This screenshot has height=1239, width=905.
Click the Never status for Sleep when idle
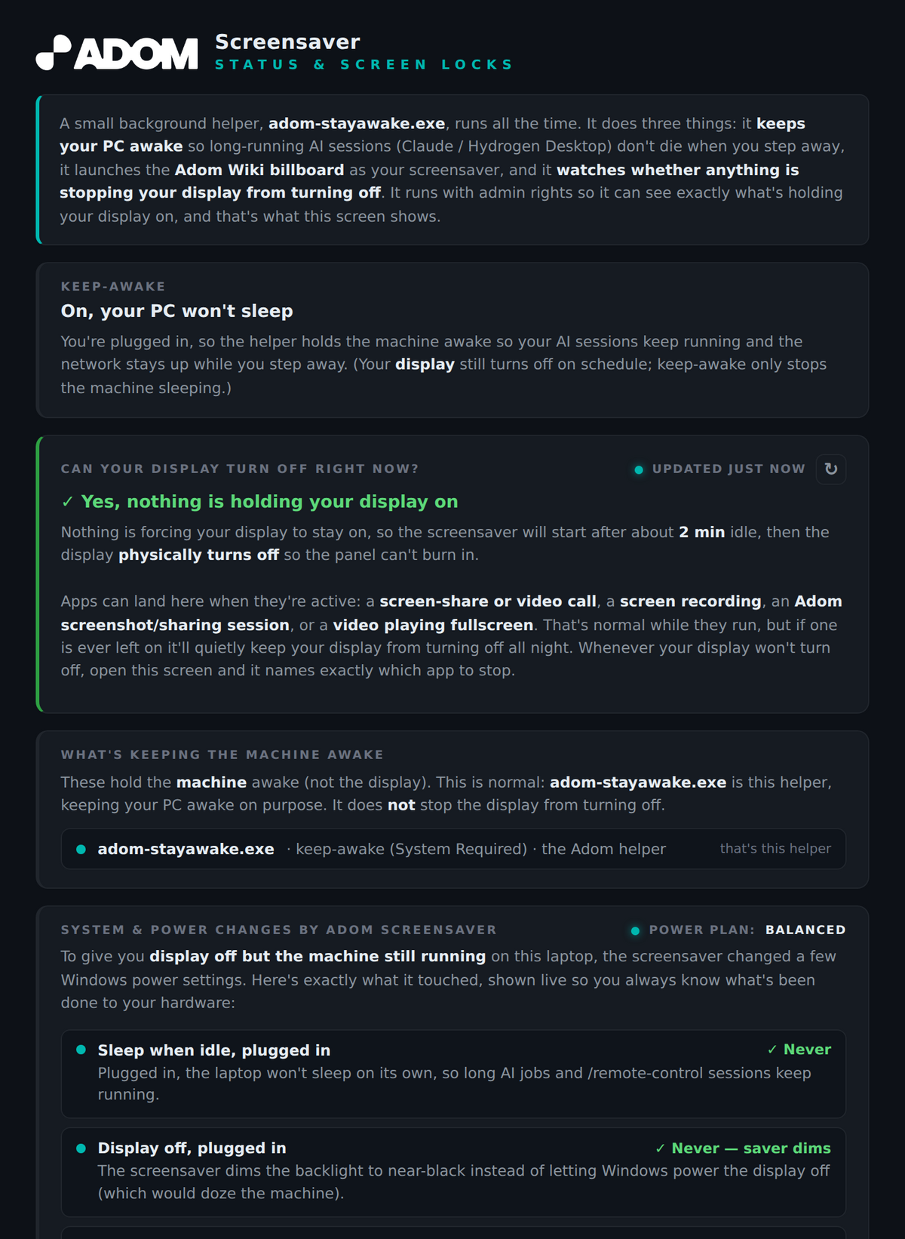799,1050
